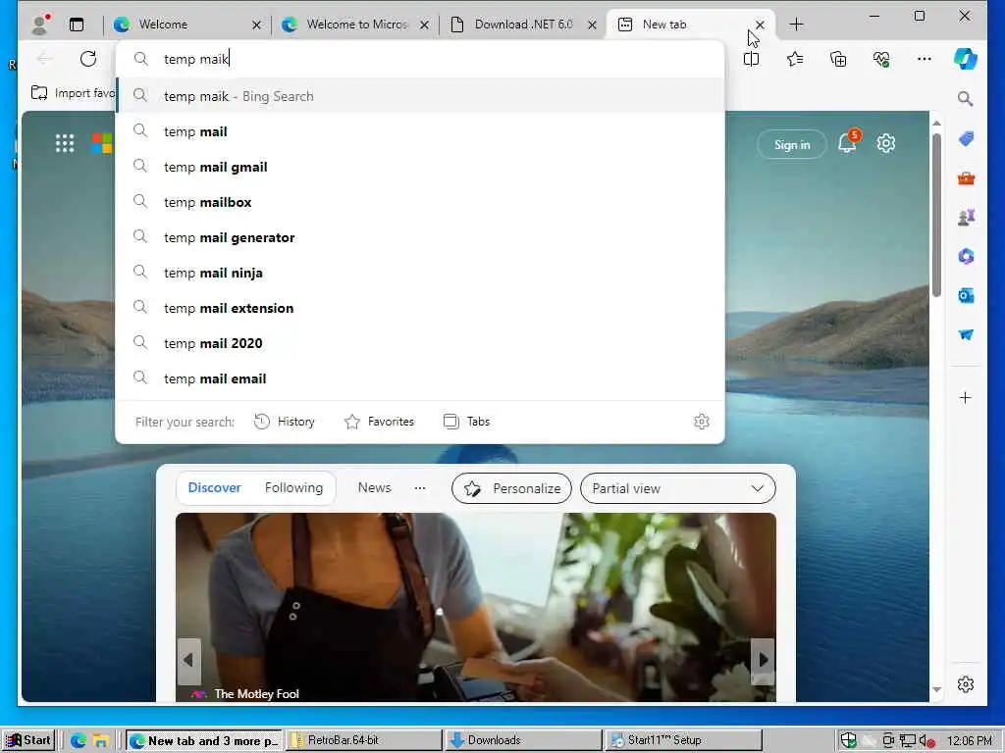The width and height of the screenshot is (1005, 753).
Task: Open the sidebar Microsoft 365 icon
Action: click(966, 256)
